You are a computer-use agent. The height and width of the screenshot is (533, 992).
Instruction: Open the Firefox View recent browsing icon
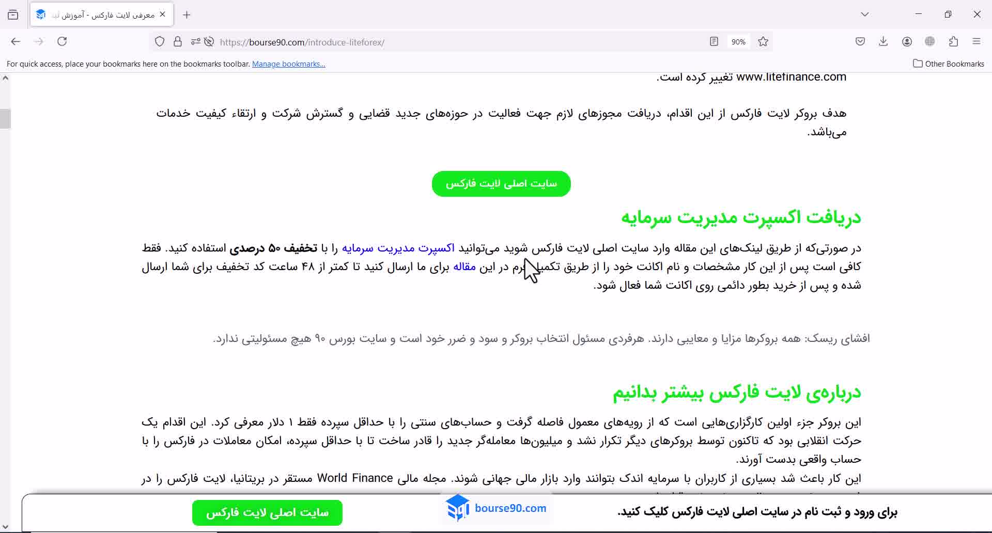tap(13, 15)
